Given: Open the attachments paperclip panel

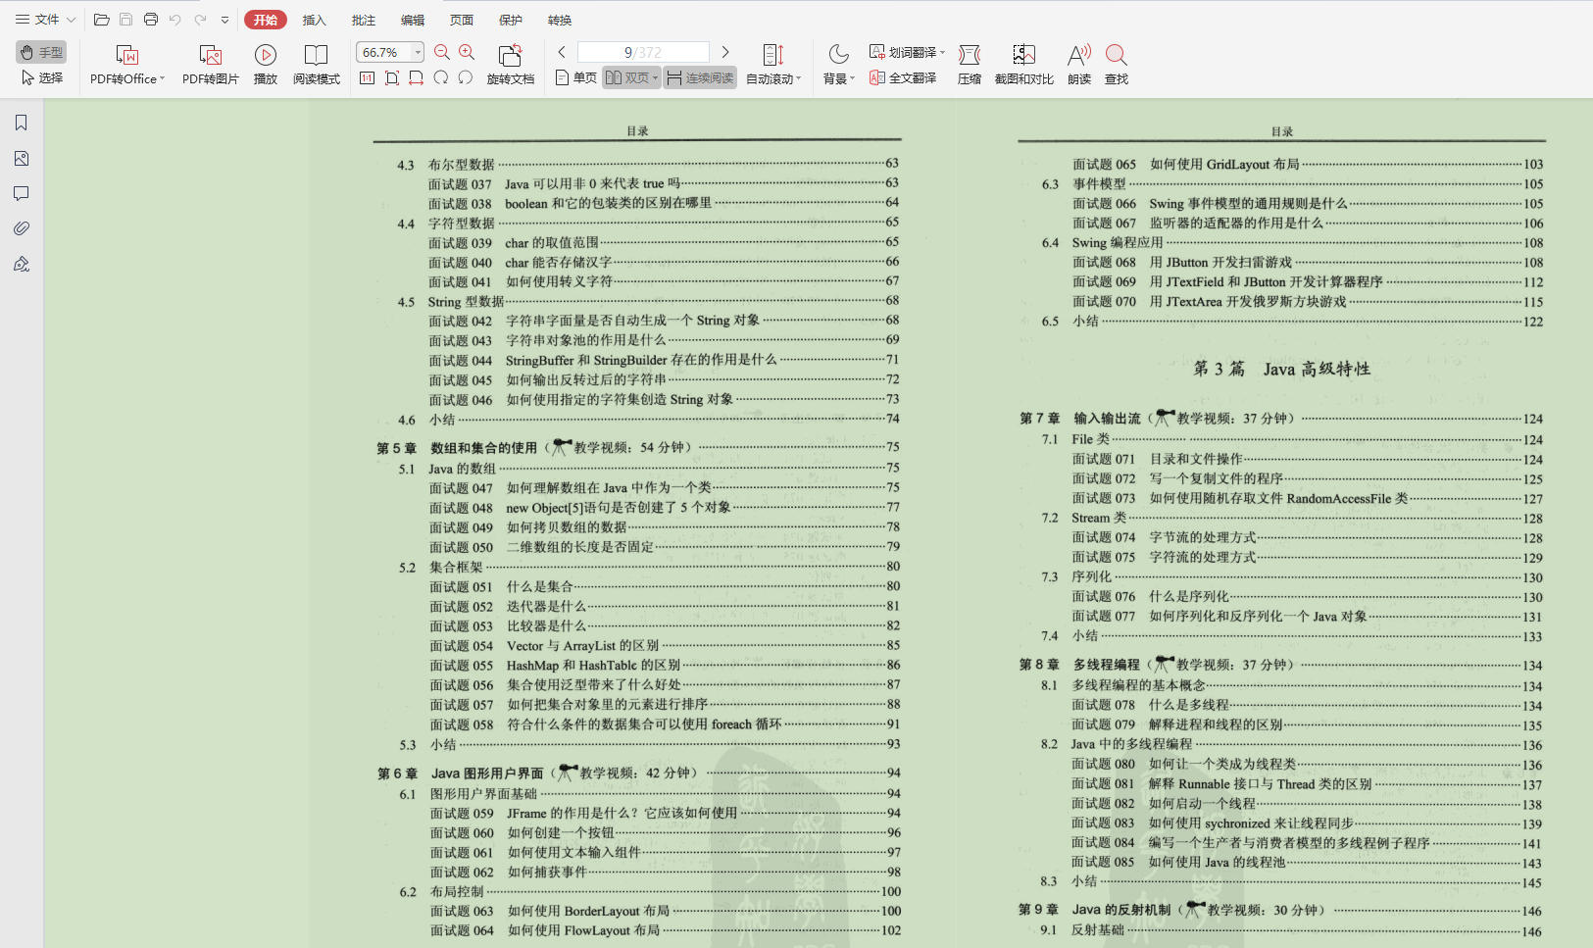Looking at the screenshot, I should [22, 228].
